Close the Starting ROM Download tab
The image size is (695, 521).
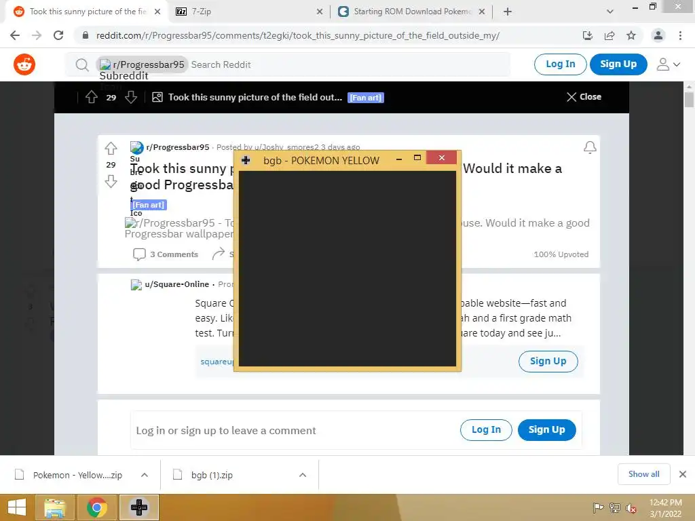pos(482,12)
